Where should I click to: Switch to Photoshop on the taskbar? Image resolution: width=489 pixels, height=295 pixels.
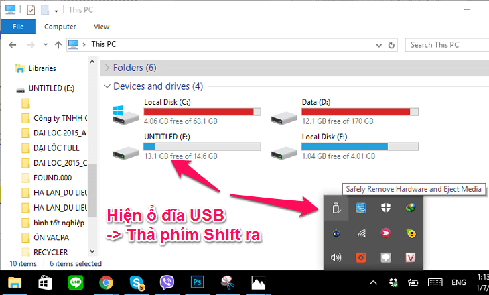click(198, 283)
